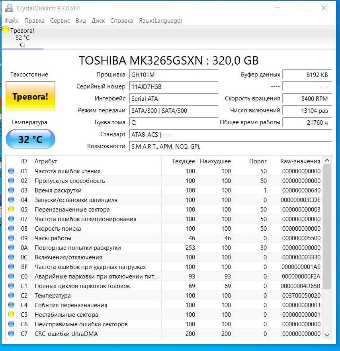The image size is (340, 351).
Task: Click the buffer size field 8192 KB
Action: pyautogui.click(x=307, y=75)
